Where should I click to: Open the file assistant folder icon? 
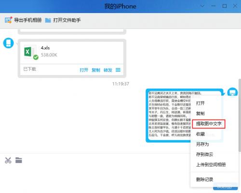(48, 20)
